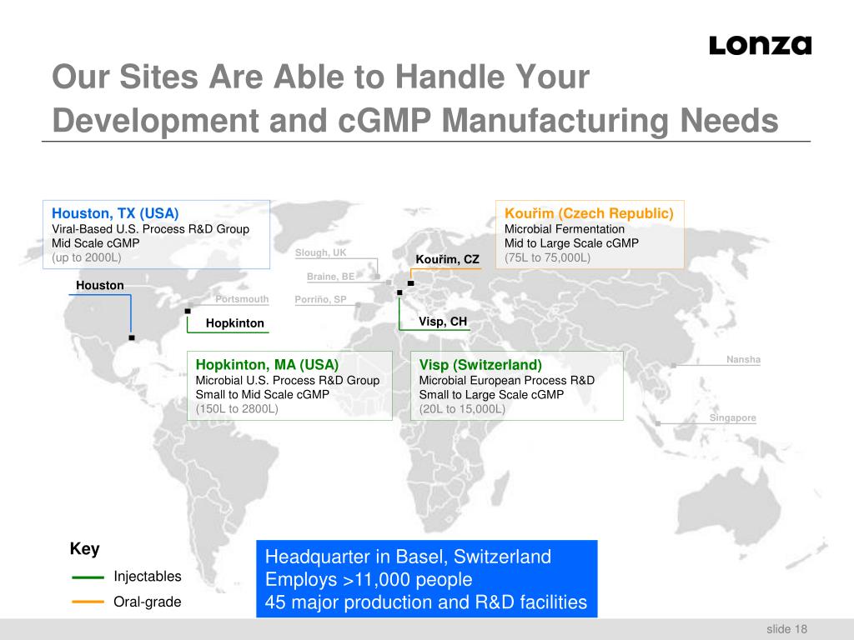This screenshot has width=854, height=640.
Task: Click "(up to 2000L)" capacity text
Action: coord(87,257)
